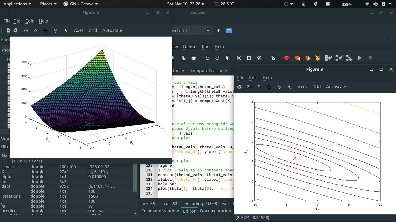The width and height of the screenshot is (396, 222).
Task: Click the rotate icon in Figure 2 toolbar
Action: [x=16, y=30]
